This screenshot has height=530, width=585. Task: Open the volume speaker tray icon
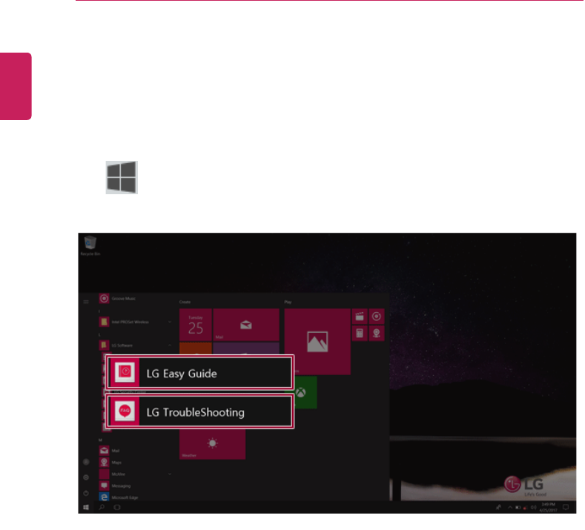(534, 507)
